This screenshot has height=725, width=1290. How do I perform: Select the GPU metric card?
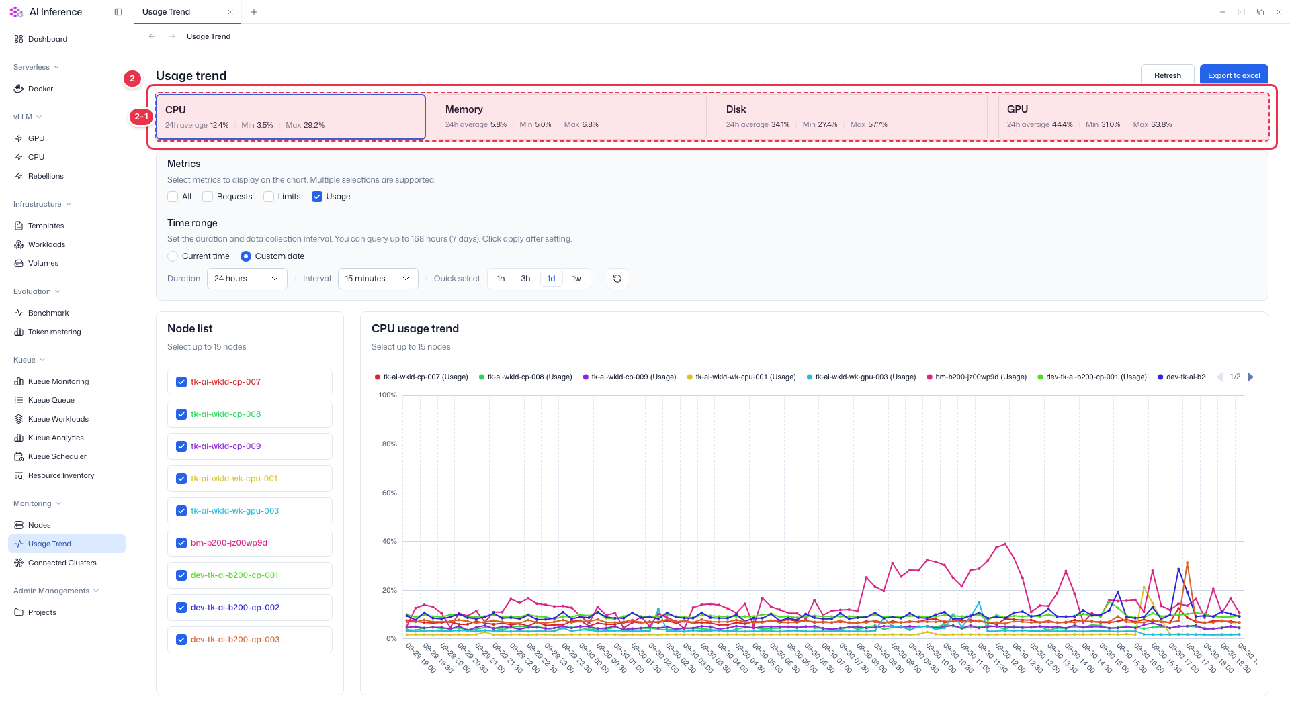pos(1133,117)
